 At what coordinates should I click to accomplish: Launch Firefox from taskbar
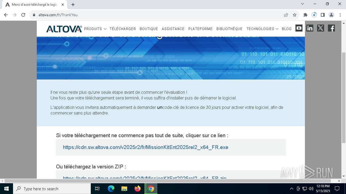(x=138, y=189)
